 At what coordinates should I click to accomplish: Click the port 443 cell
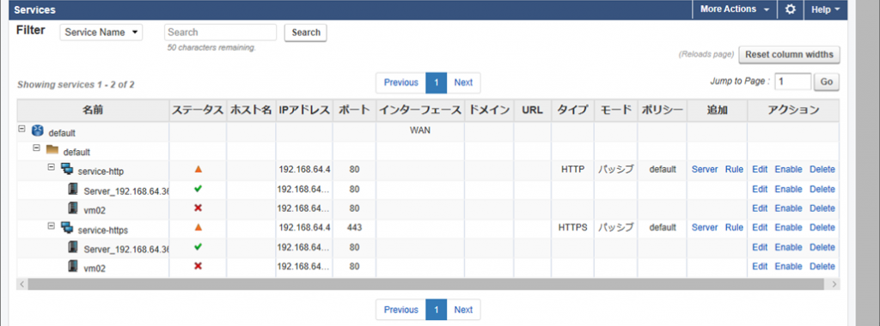(354, 227)
